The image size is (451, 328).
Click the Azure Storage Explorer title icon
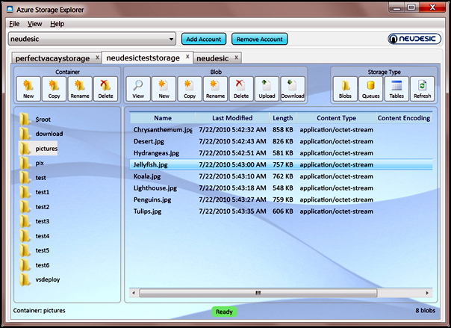(x=10, y=9)
